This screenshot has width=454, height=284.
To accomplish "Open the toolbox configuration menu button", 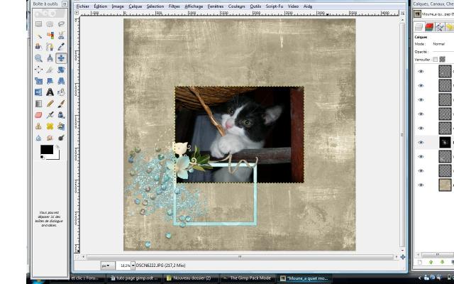I will click(65, 4).
